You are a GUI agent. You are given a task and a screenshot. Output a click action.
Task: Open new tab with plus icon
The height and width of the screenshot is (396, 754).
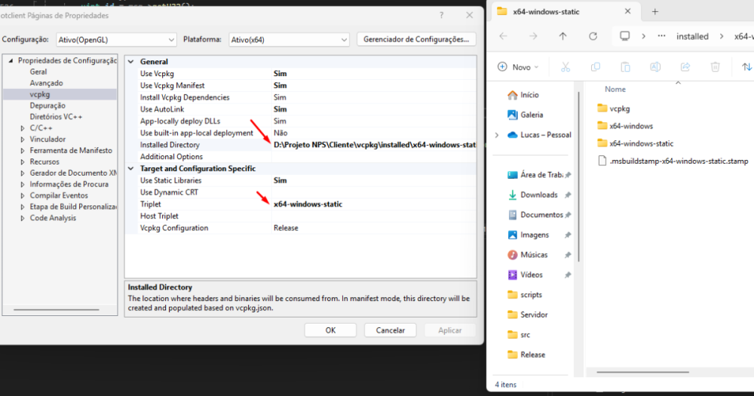tap(654, 11)
